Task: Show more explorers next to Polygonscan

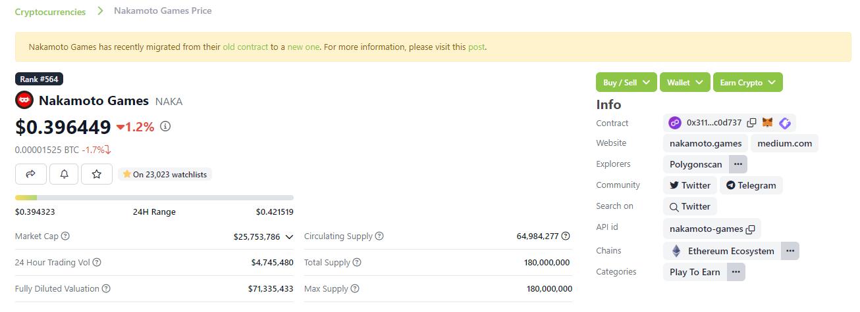Action: coord(738,164)
